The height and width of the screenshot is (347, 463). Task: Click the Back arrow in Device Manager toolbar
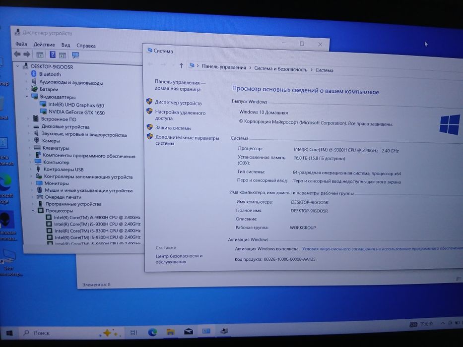17,54
